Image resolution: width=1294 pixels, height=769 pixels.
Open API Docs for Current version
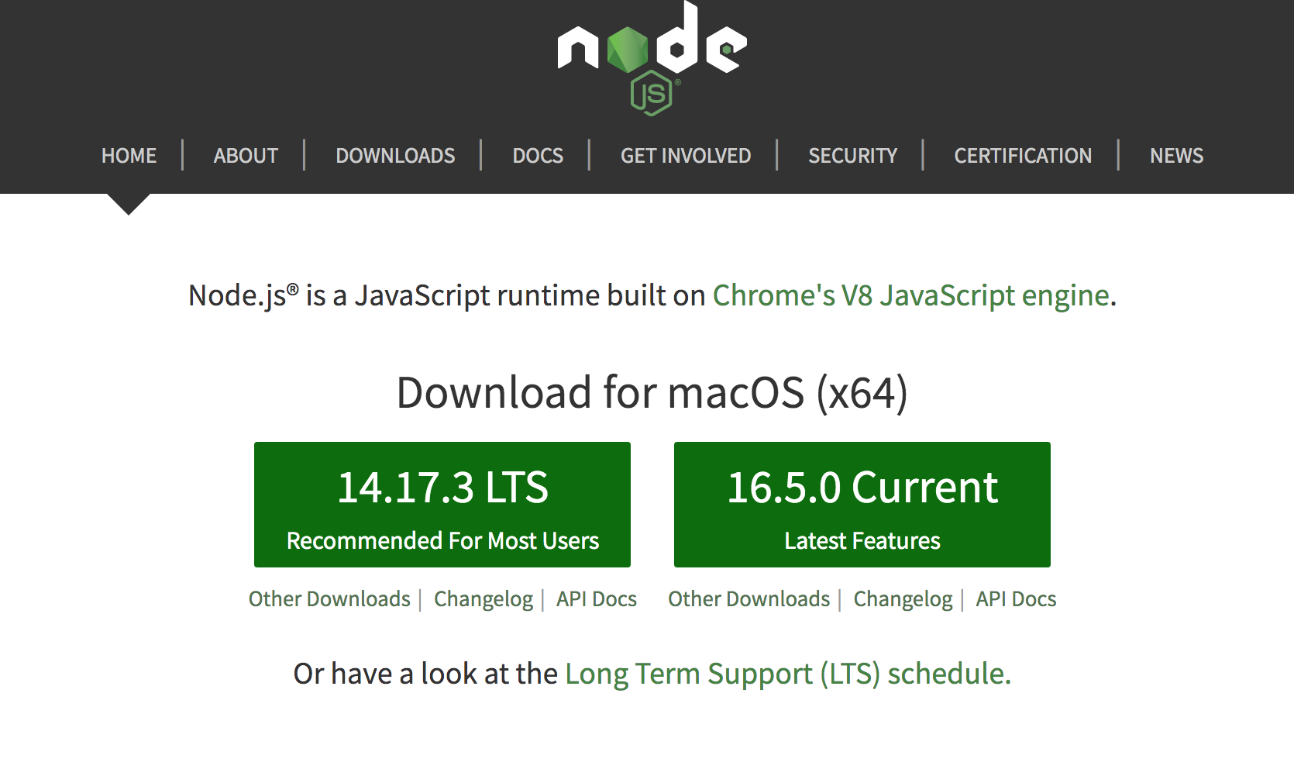click(1016, 599)
